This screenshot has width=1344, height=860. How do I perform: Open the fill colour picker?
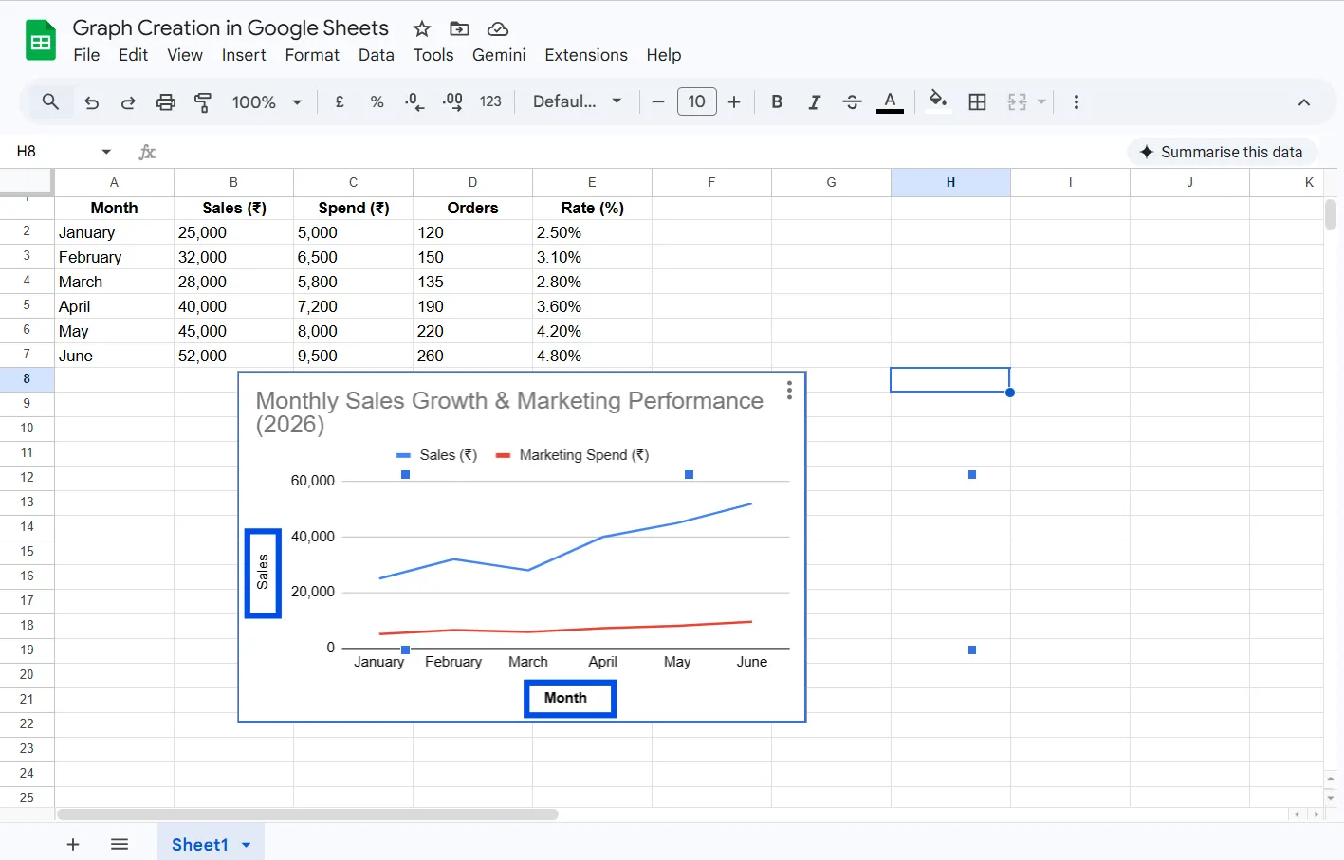(x=937, y=102)
